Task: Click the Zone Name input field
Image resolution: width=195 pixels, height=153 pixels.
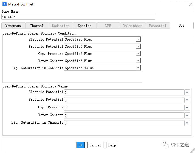Action: 78,17
